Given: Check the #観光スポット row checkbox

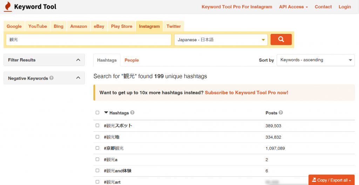Looking at the screenshot, I should 97,126.
